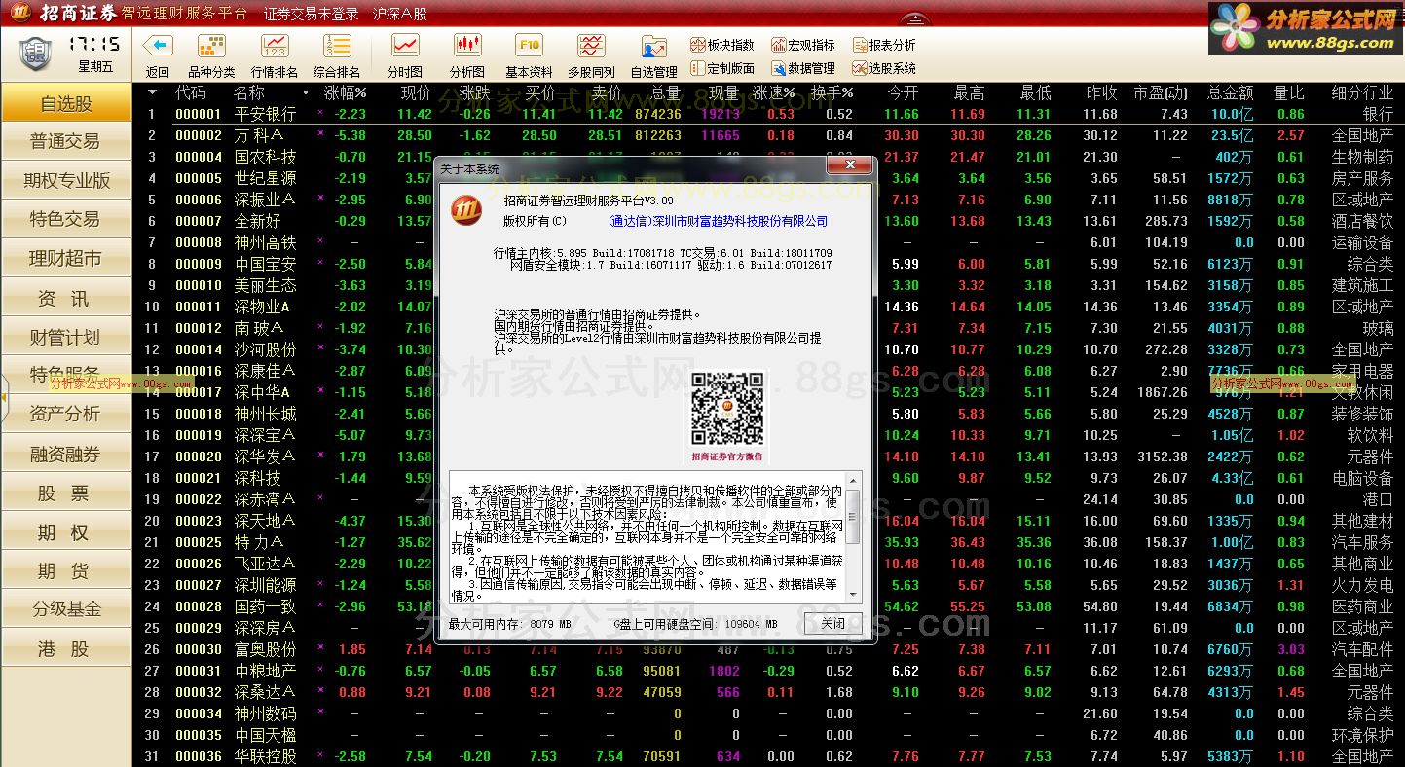Open 深圳市财富趋势科技股份有限公司 link
Screen dimensions: 1405x767
click(718, 221)
